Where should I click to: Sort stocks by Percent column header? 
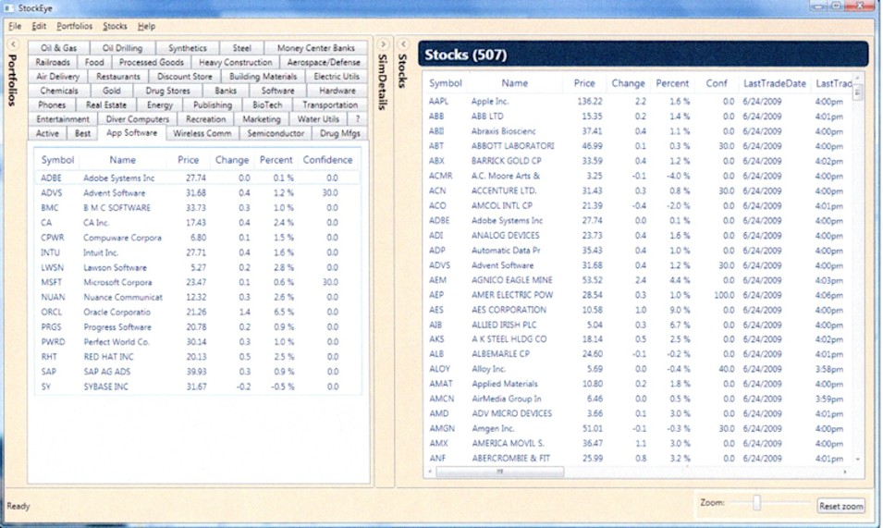pyautogui.click(x=672, y=83)
